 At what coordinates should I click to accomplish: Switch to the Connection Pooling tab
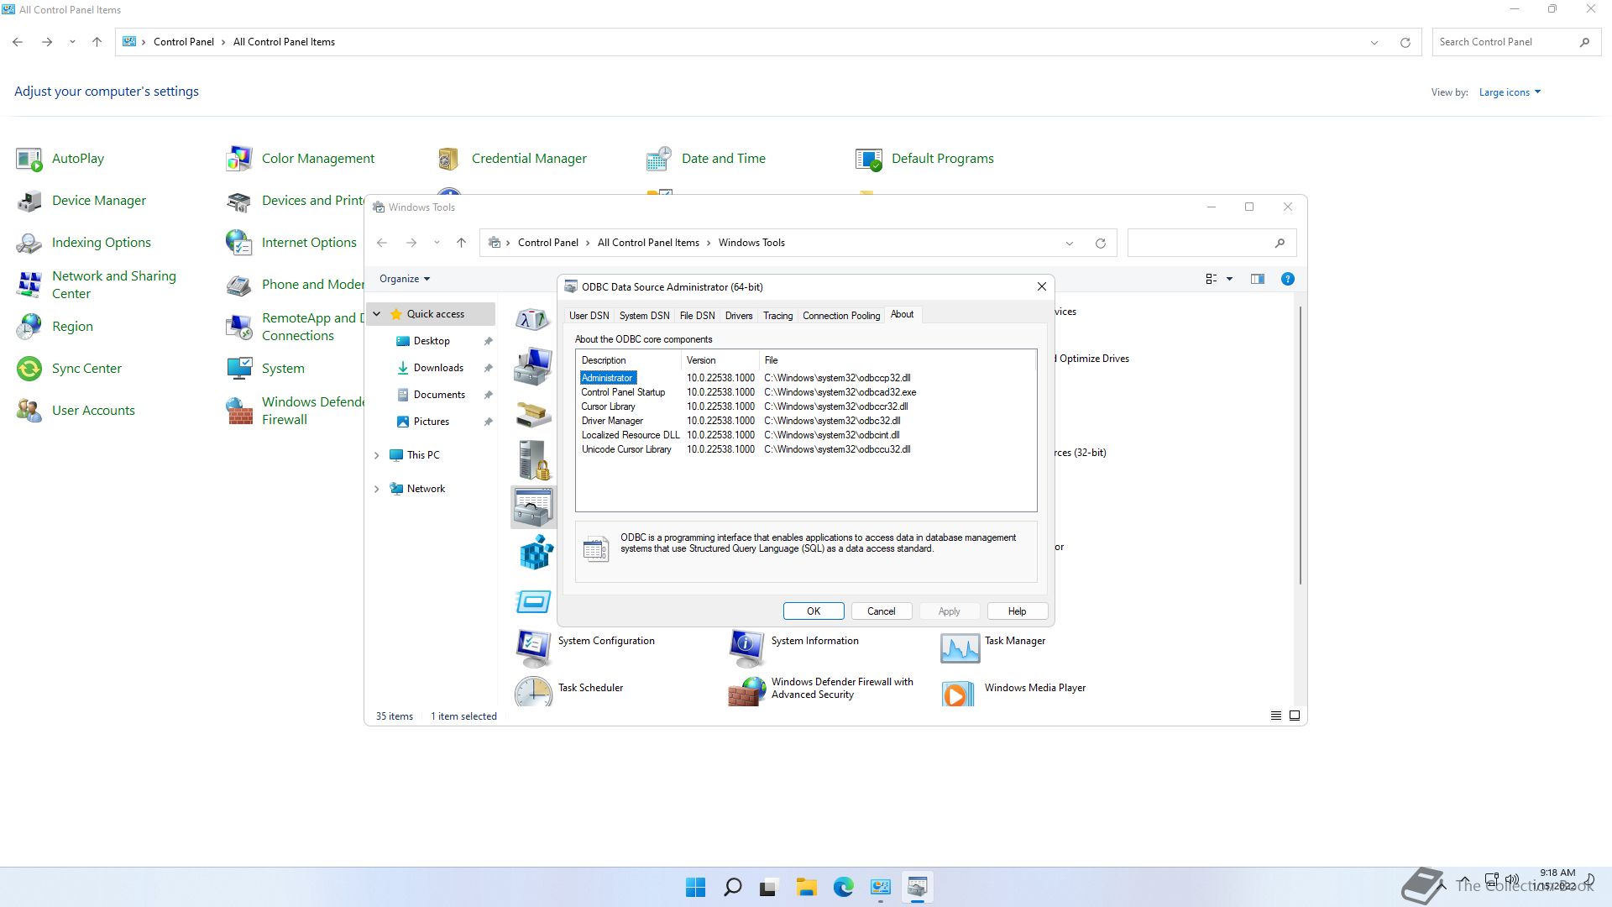click(841, 316)
